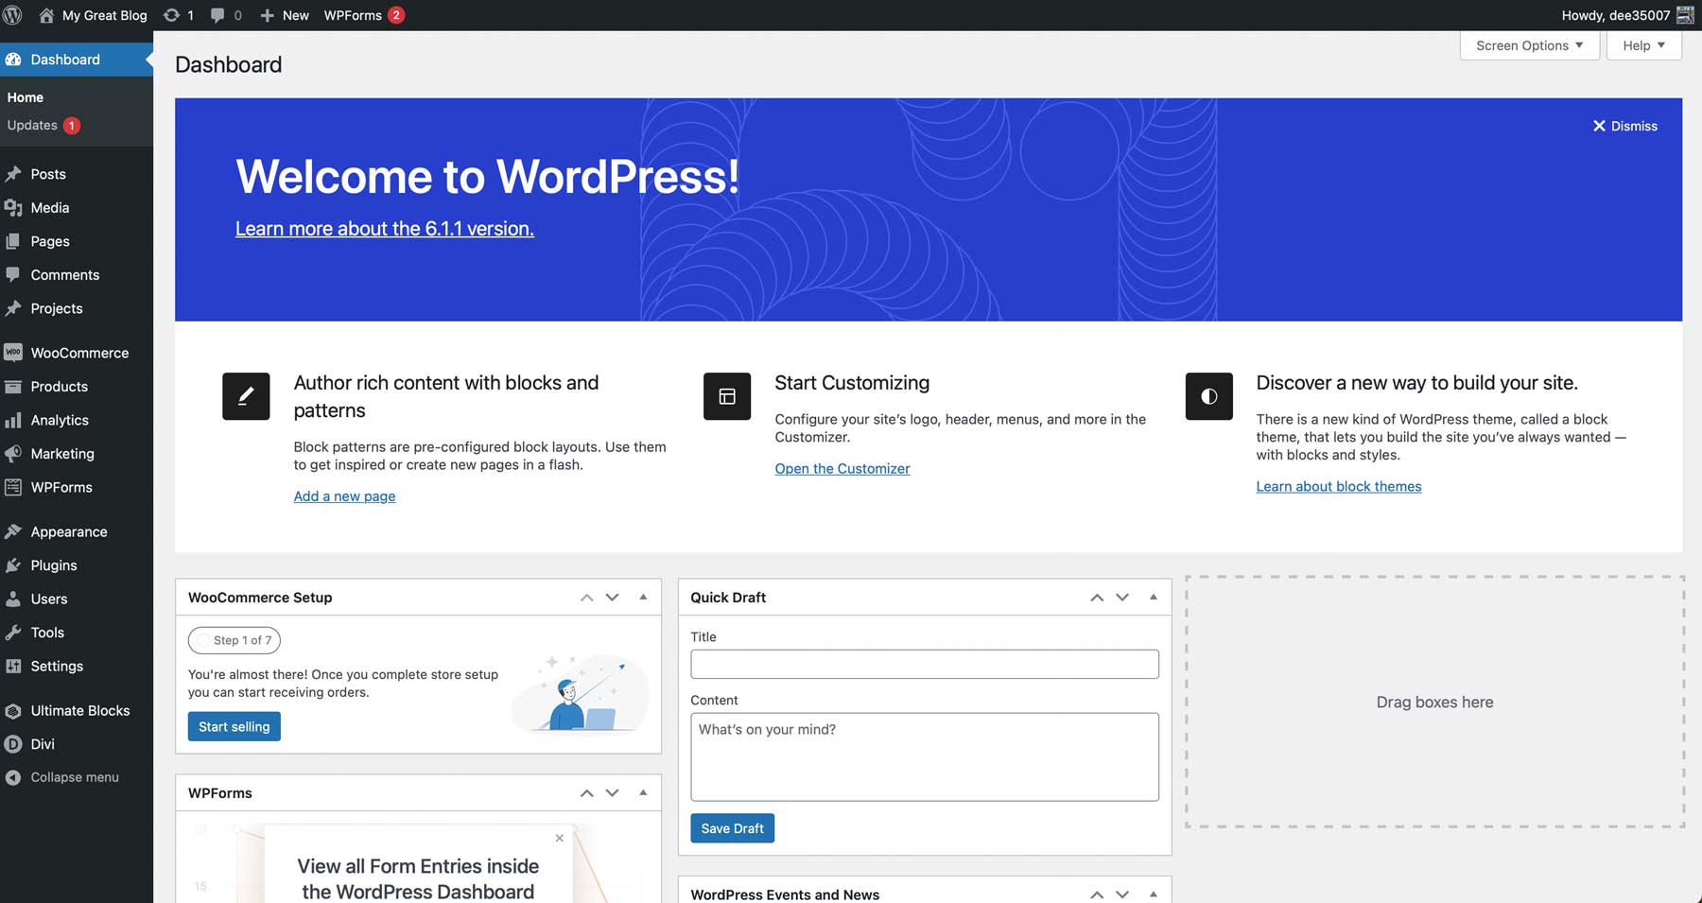Collapse the WooCommerce Setup widget

coord(644,597)
